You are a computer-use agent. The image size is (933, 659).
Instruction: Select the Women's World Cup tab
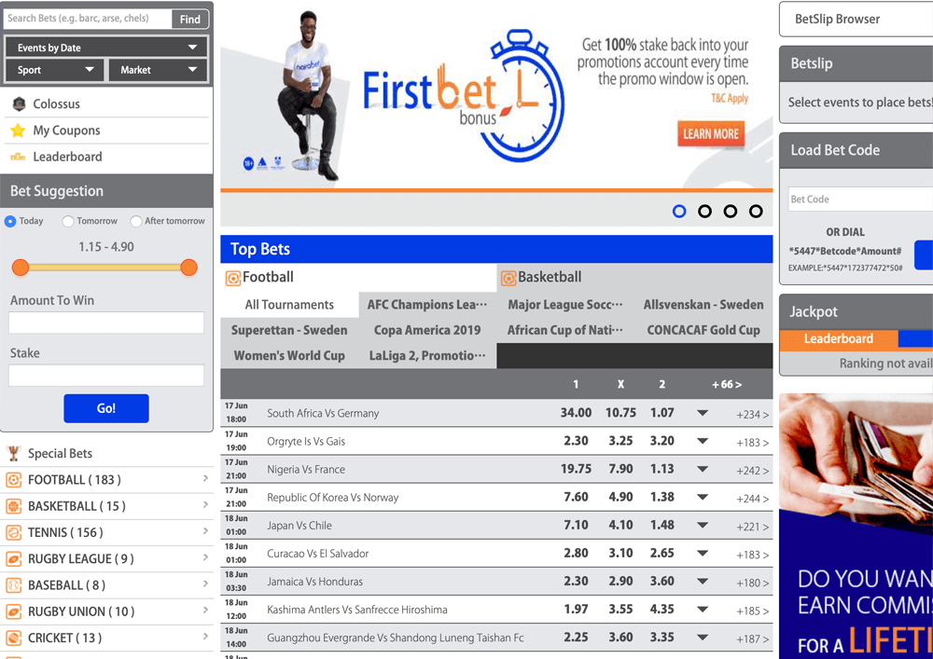[289, 356]
